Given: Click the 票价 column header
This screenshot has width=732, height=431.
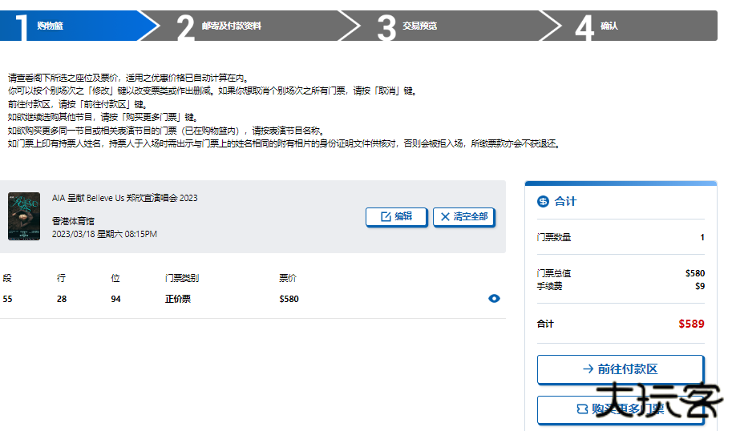Looking at the screenshot, I should 287,278.
